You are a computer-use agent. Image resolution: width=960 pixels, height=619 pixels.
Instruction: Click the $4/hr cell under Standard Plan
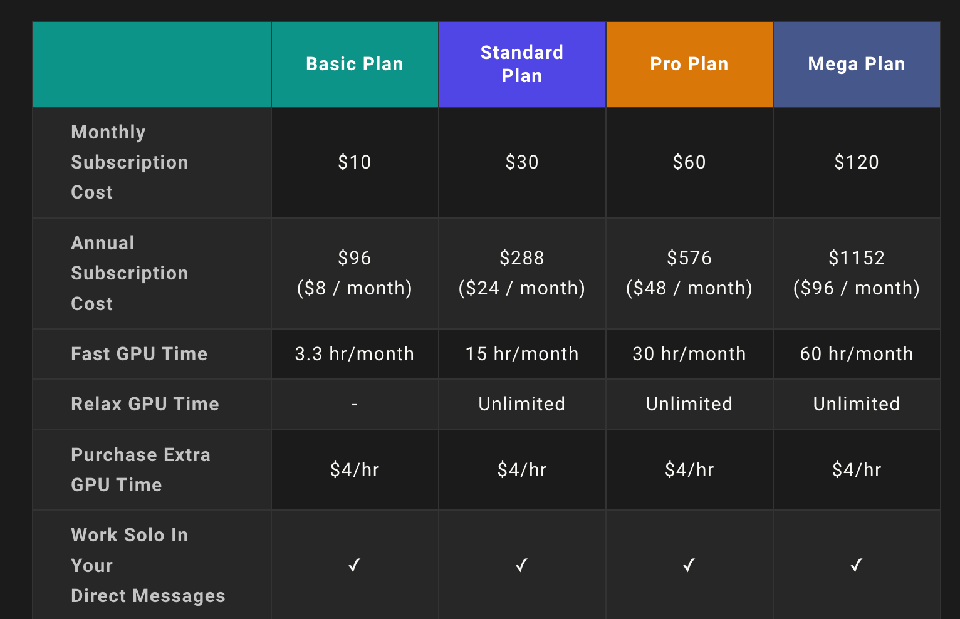(x=522, y=470)
